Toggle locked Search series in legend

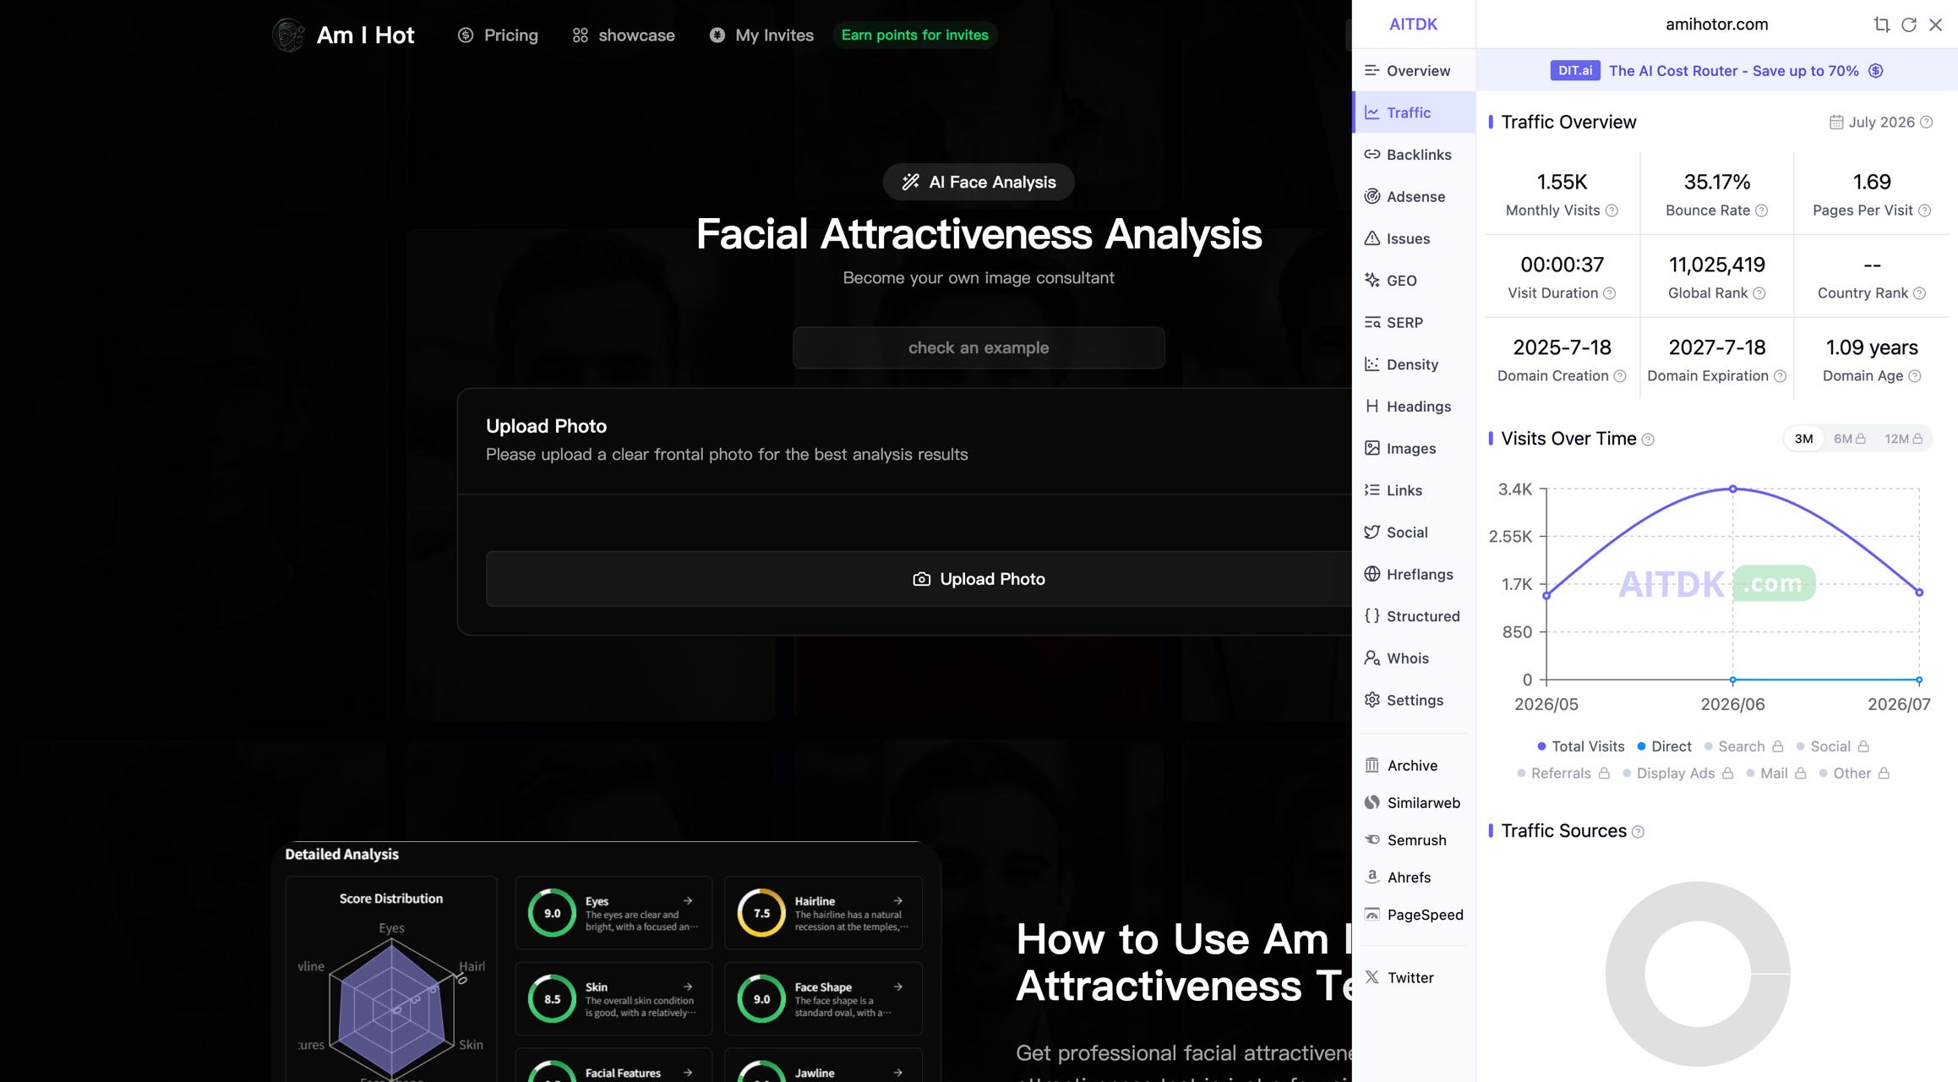point(1743,746)
